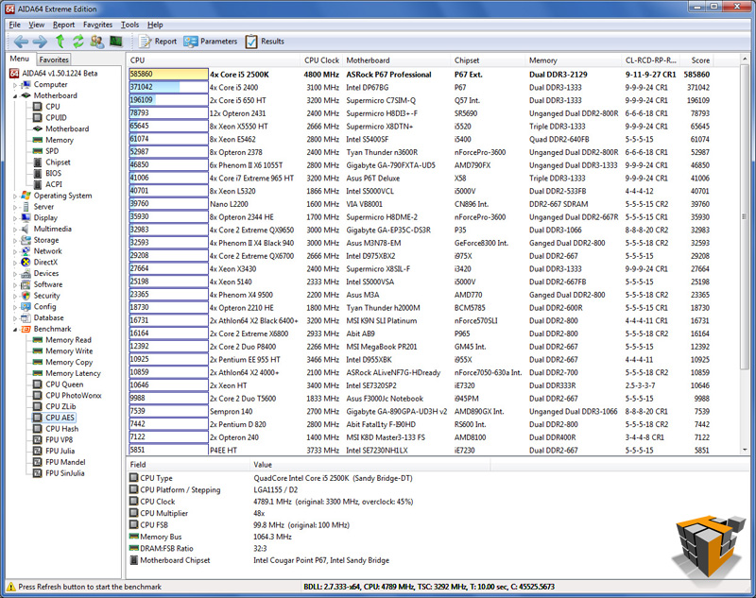
Task: Expand the Storage tree node
Action: coord(14,241)
